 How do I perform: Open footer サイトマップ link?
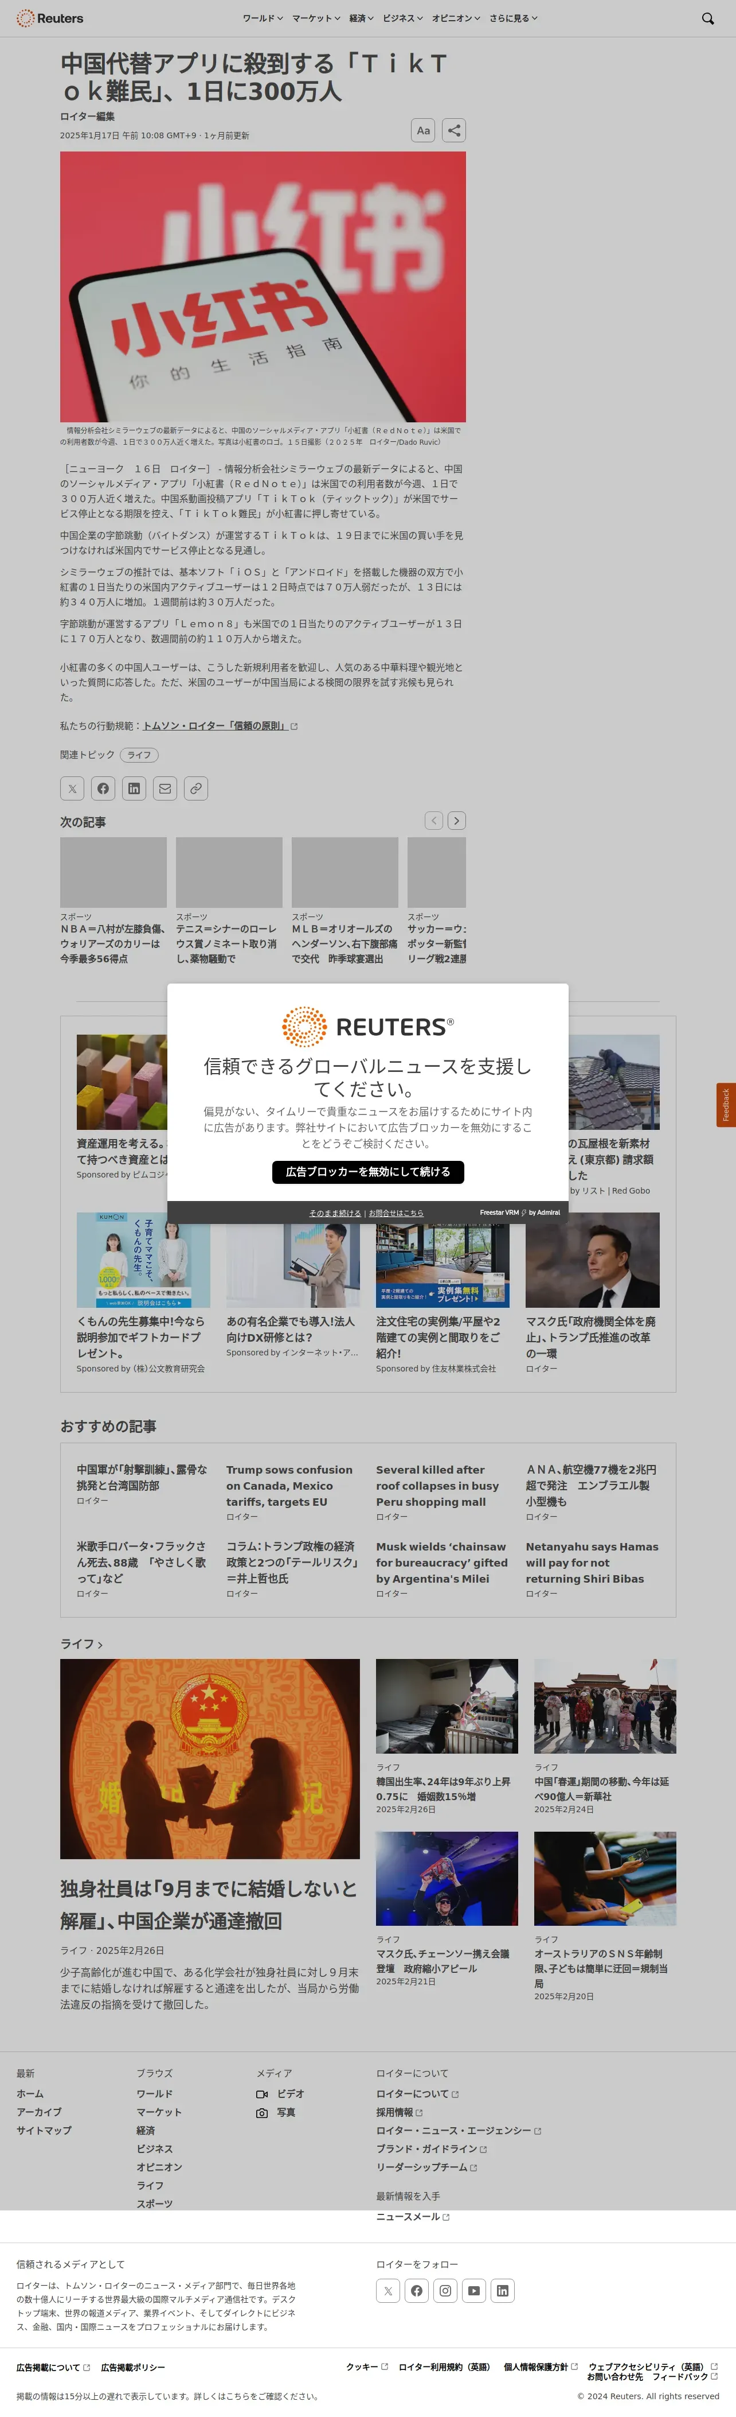point(43,2130)
